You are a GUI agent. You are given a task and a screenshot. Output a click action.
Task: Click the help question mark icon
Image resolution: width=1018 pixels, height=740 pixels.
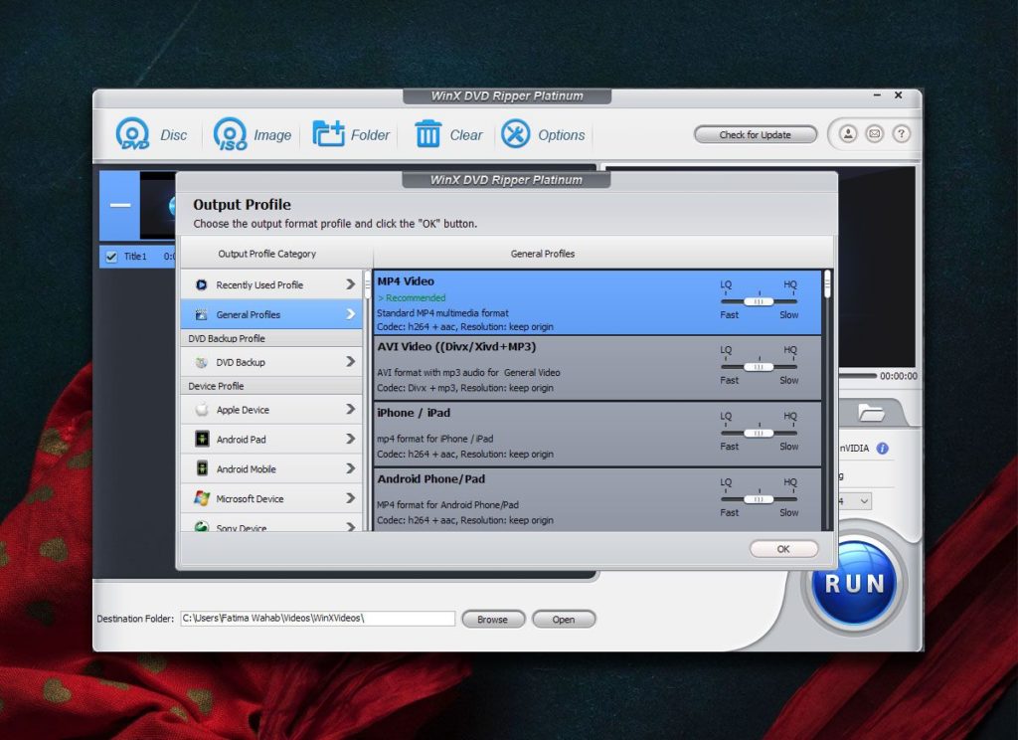click(901, 133)
